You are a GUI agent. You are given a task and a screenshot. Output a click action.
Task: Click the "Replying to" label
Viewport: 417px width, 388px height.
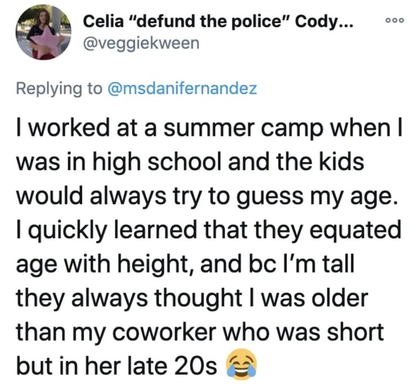click(x=59, y=89)
